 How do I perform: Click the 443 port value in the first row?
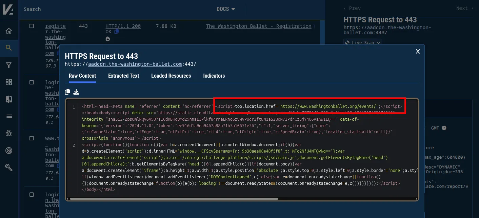(83, 26)
